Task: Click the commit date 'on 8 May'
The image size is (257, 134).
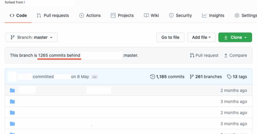Action: (80, 77)
